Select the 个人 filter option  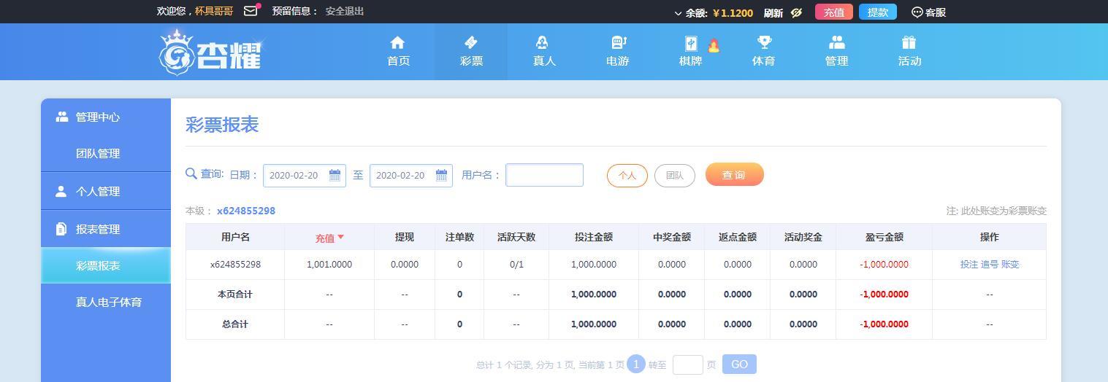pyautogui.click(x=627, y=175)
